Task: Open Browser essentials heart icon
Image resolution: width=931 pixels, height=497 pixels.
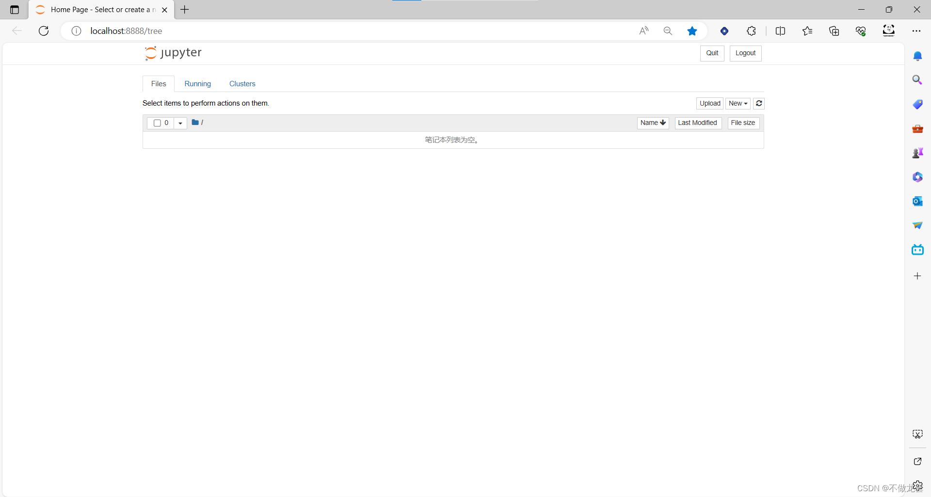Action: click(x=861, y=31)
